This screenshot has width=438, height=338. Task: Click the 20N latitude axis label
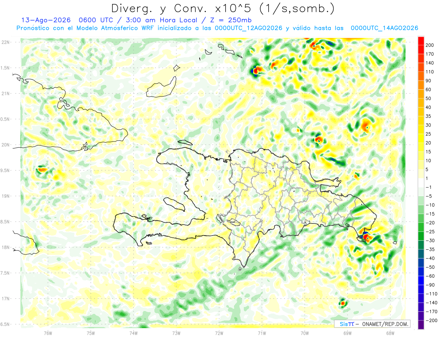(x=5, y=145)
